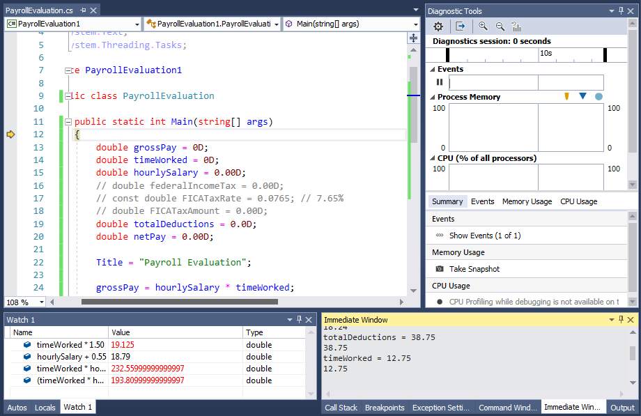Click the export output icon in Diagnostic Tools
The height and width of the screenshot is (416, 641).
[x=461, y=26]
